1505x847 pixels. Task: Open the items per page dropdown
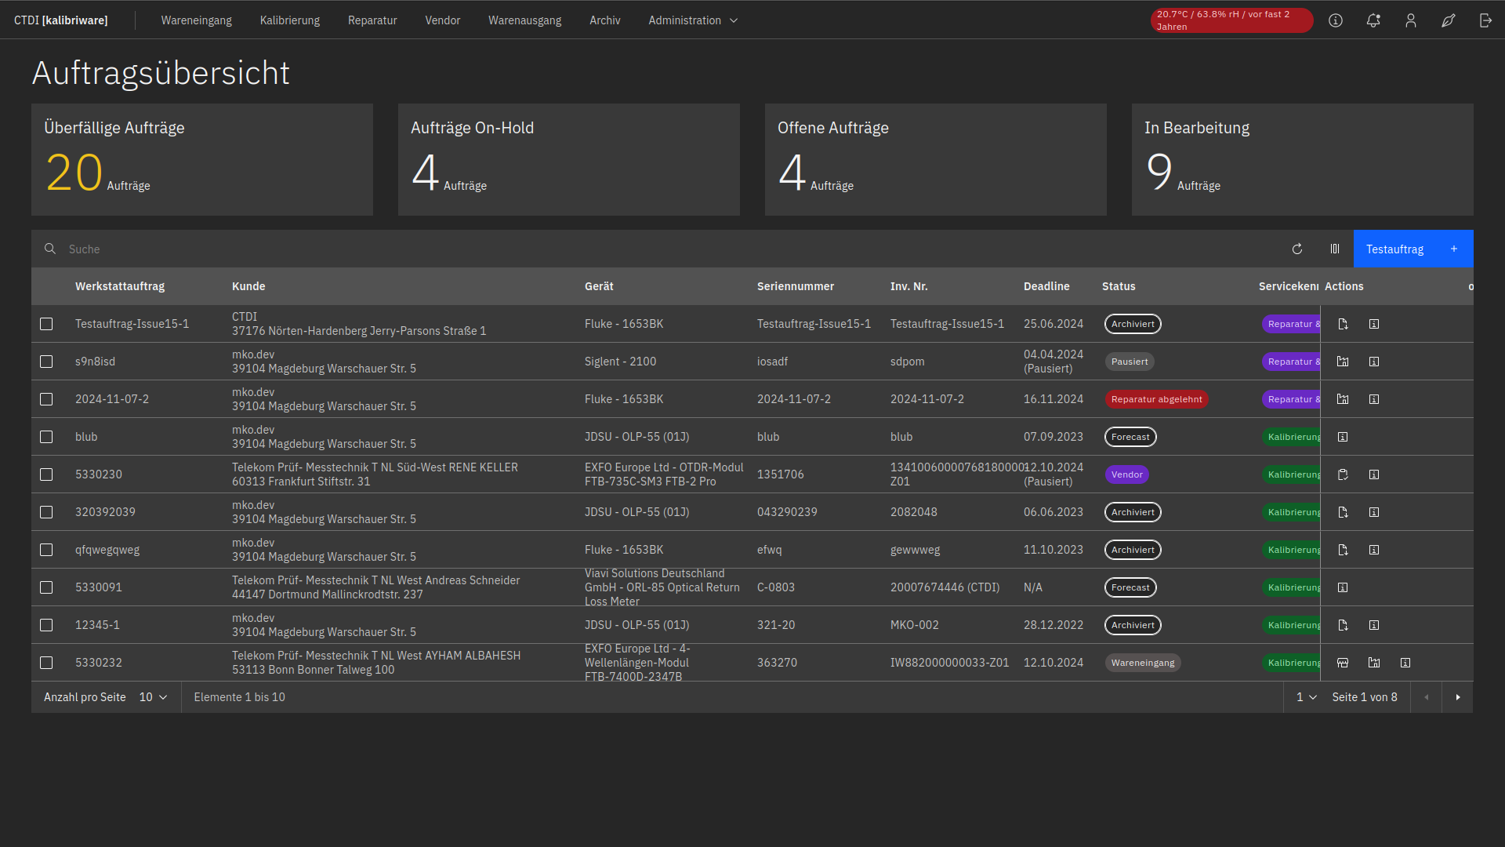153,697
